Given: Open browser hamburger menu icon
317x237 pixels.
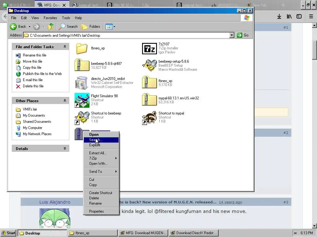Looking at the screenshot, I should [x=311, y=17].
